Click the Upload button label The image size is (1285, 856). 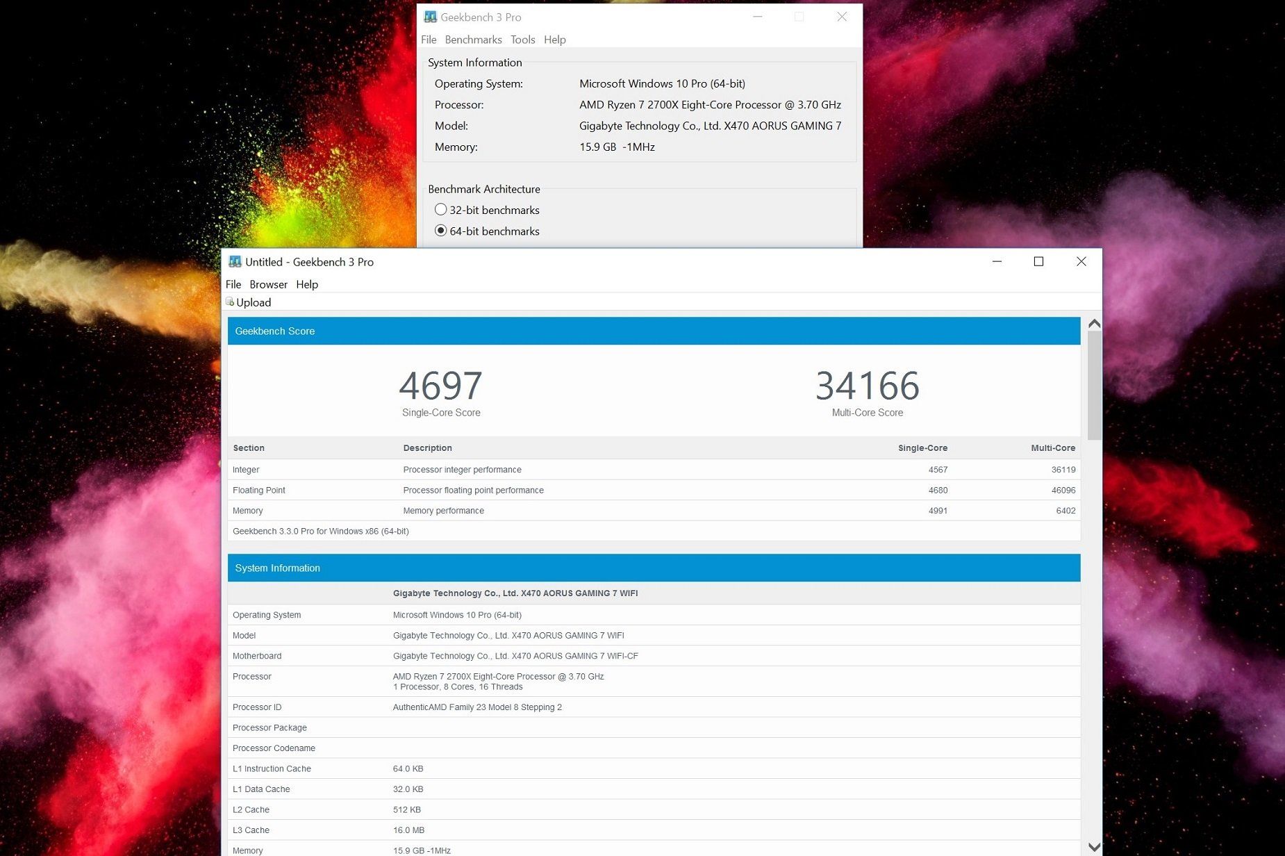tap(254, 302)
